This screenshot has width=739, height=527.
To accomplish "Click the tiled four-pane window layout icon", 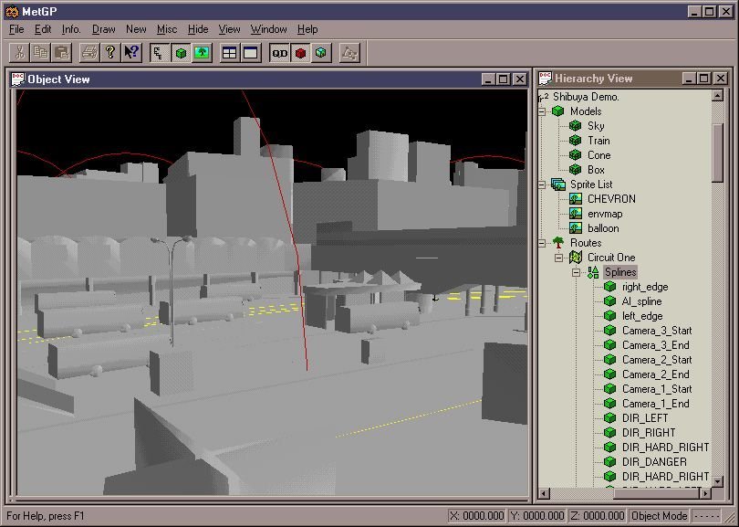I will point(230,52).
